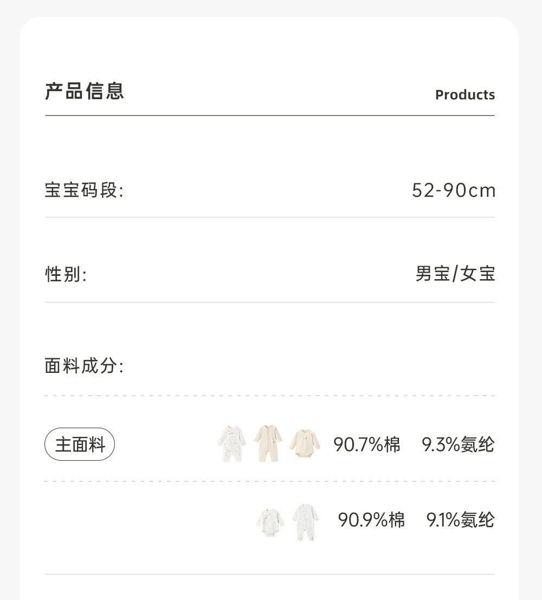Click the dashed divider between the two fabric rows
Screen dimensions: 542x600
click(x=270, y=481)
